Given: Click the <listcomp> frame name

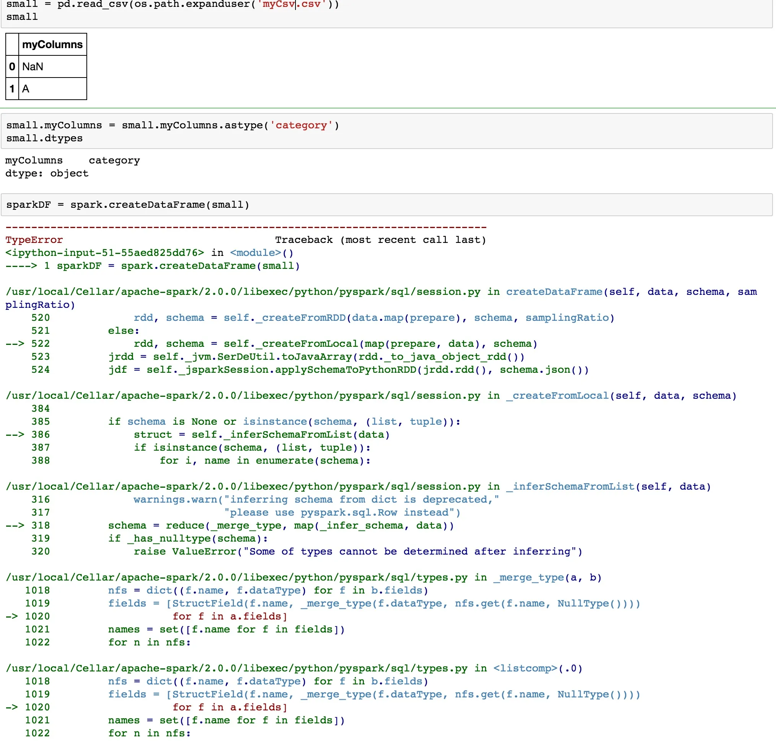Looking at the screenshot, I should [x=525, y=668].
